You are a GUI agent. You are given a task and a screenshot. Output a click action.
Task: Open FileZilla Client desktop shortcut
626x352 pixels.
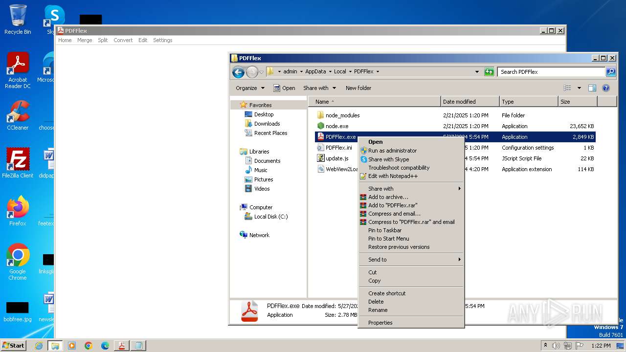18,163
